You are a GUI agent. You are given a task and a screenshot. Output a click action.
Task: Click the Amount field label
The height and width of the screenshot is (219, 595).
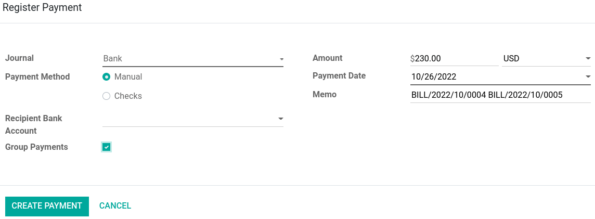coord(328,58)
